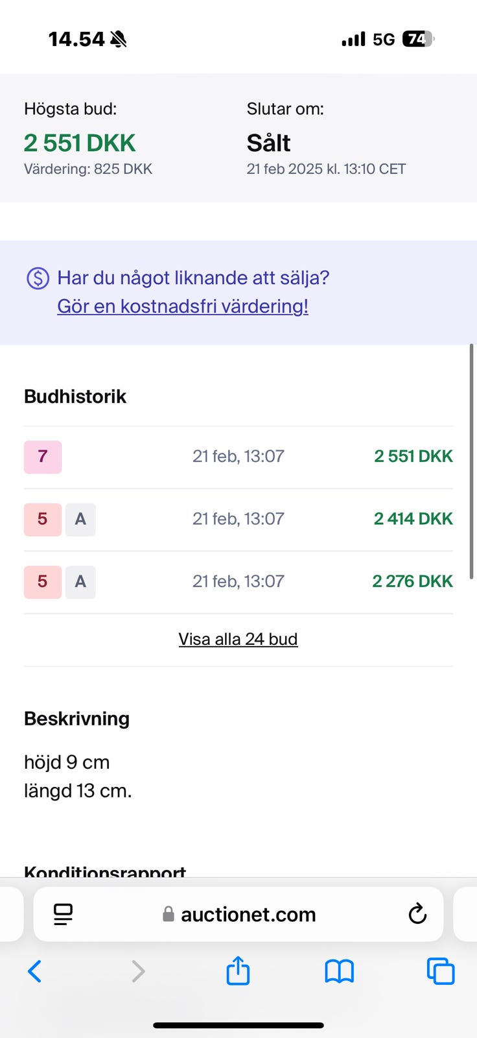Tap the padlock icon in address bar
The width and height of the screenshot is (477, 1038).
169,915
